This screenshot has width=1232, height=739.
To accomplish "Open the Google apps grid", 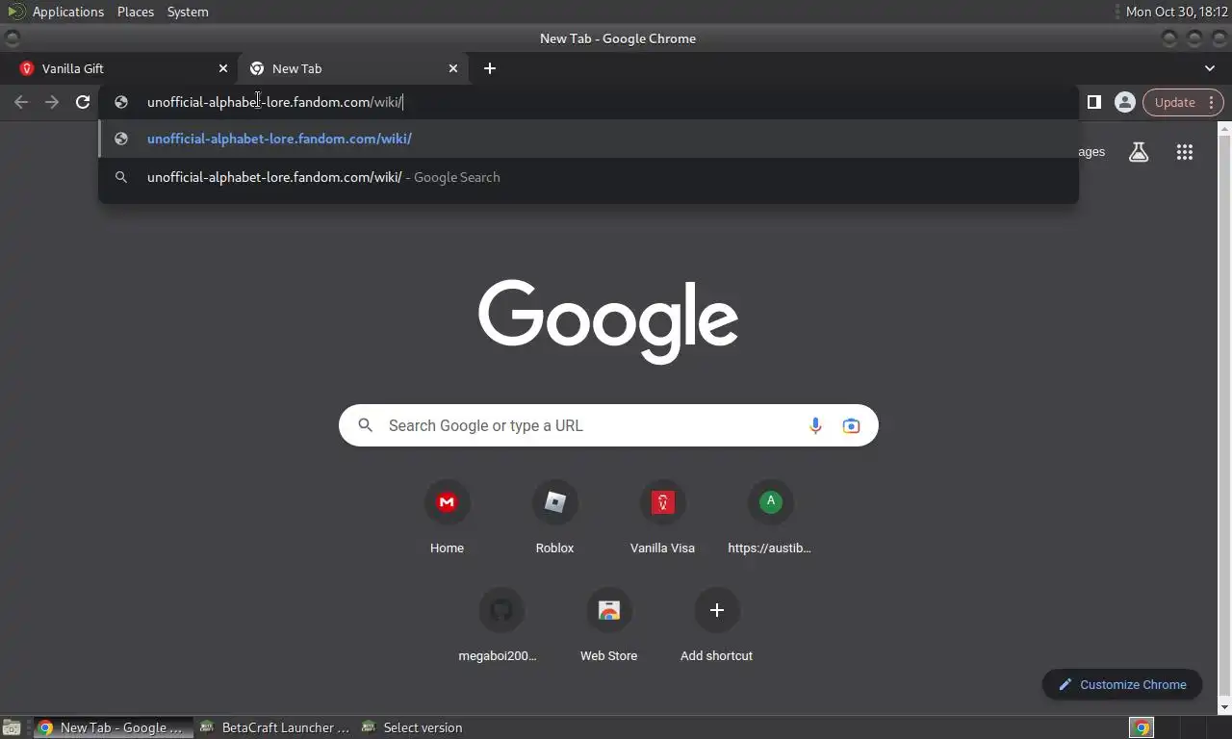I will (1185, 152).
